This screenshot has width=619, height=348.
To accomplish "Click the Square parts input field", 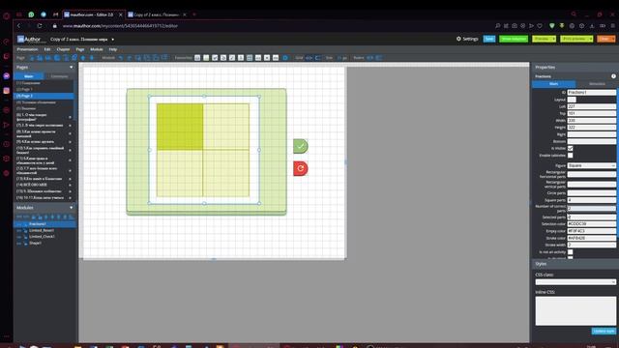I will [x=591, y=200].
